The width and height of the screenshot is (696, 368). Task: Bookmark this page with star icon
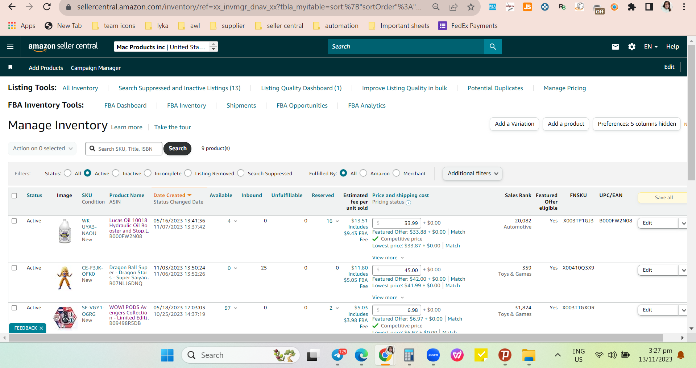[471, 7]
